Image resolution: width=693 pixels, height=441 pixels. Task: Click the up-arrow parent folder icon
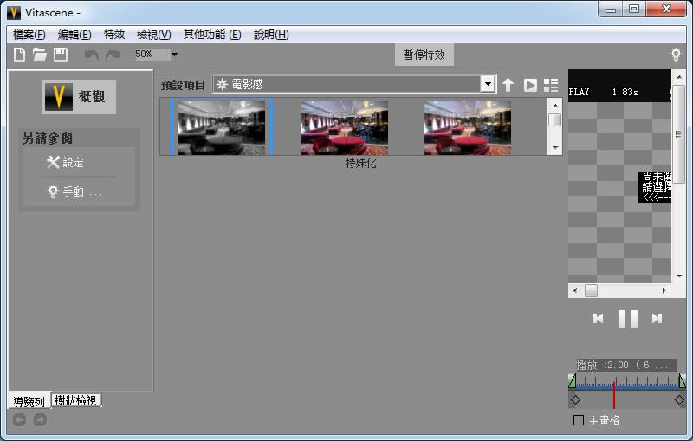tap(508, 85)
